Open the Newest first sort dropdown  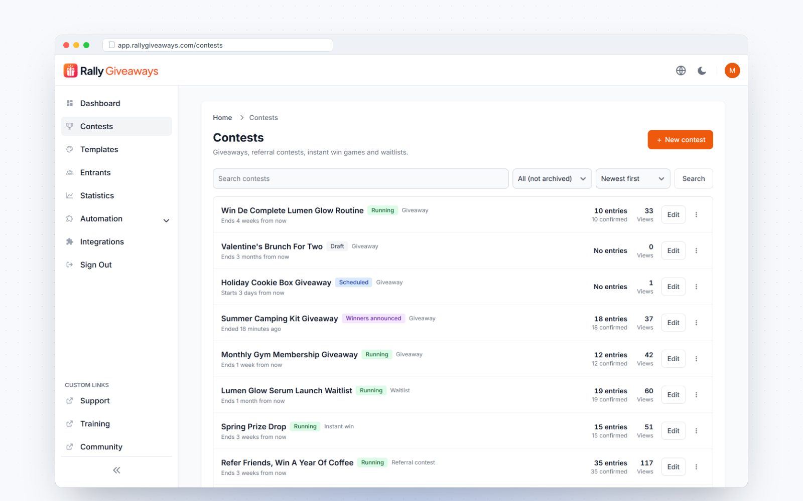click(632, 178)
